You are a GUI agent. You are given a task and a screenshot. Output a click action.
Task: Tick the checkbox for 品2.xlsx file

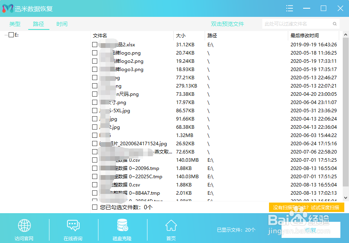coord(94,44)
